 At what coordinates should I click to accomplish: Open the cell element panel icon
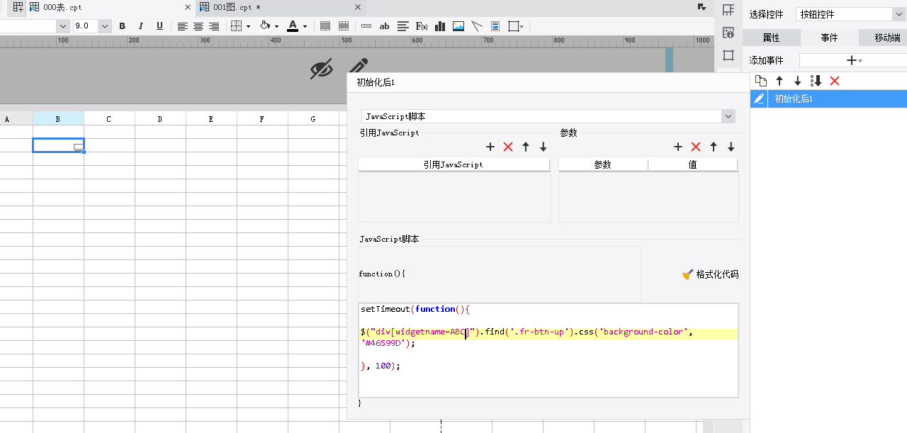click(728, 9)
